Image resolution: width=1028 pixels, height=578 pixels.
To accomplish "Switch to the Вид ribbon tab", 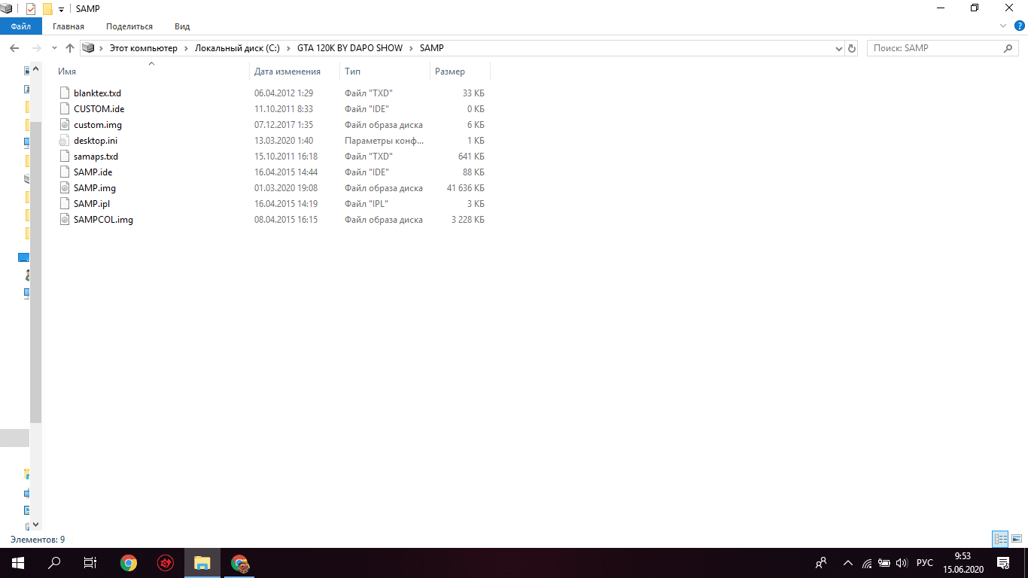I will (x=182, y=26).
